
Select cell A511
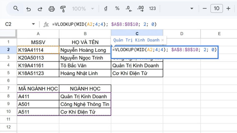tap(38, 112)
